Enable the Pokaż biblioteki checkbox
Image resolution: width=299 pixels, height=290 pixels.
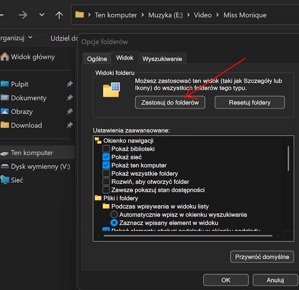tap(106, 149)
